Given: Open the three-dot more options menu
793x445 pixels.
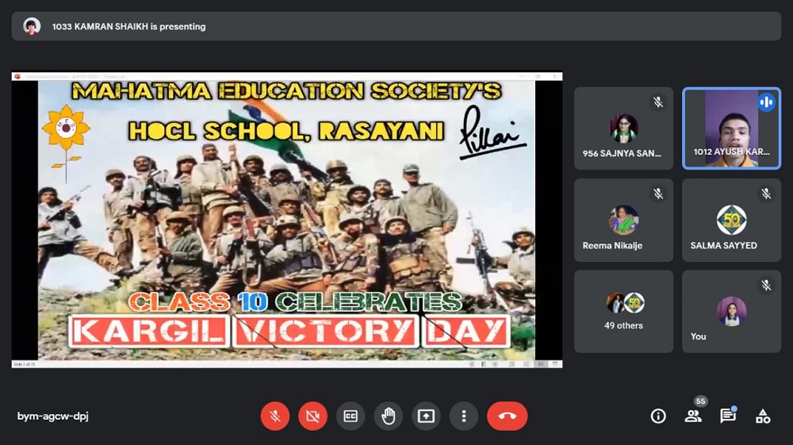Looking at the screenshot, I should [x=463, y=416].
